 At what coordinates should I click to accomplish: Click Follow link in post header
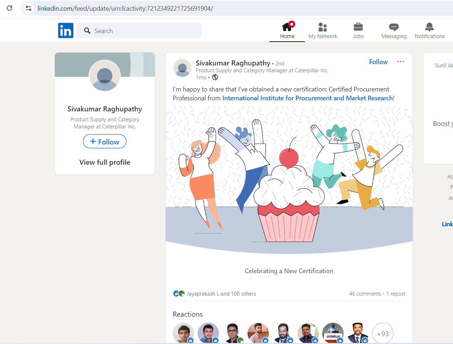pos(378,62)
